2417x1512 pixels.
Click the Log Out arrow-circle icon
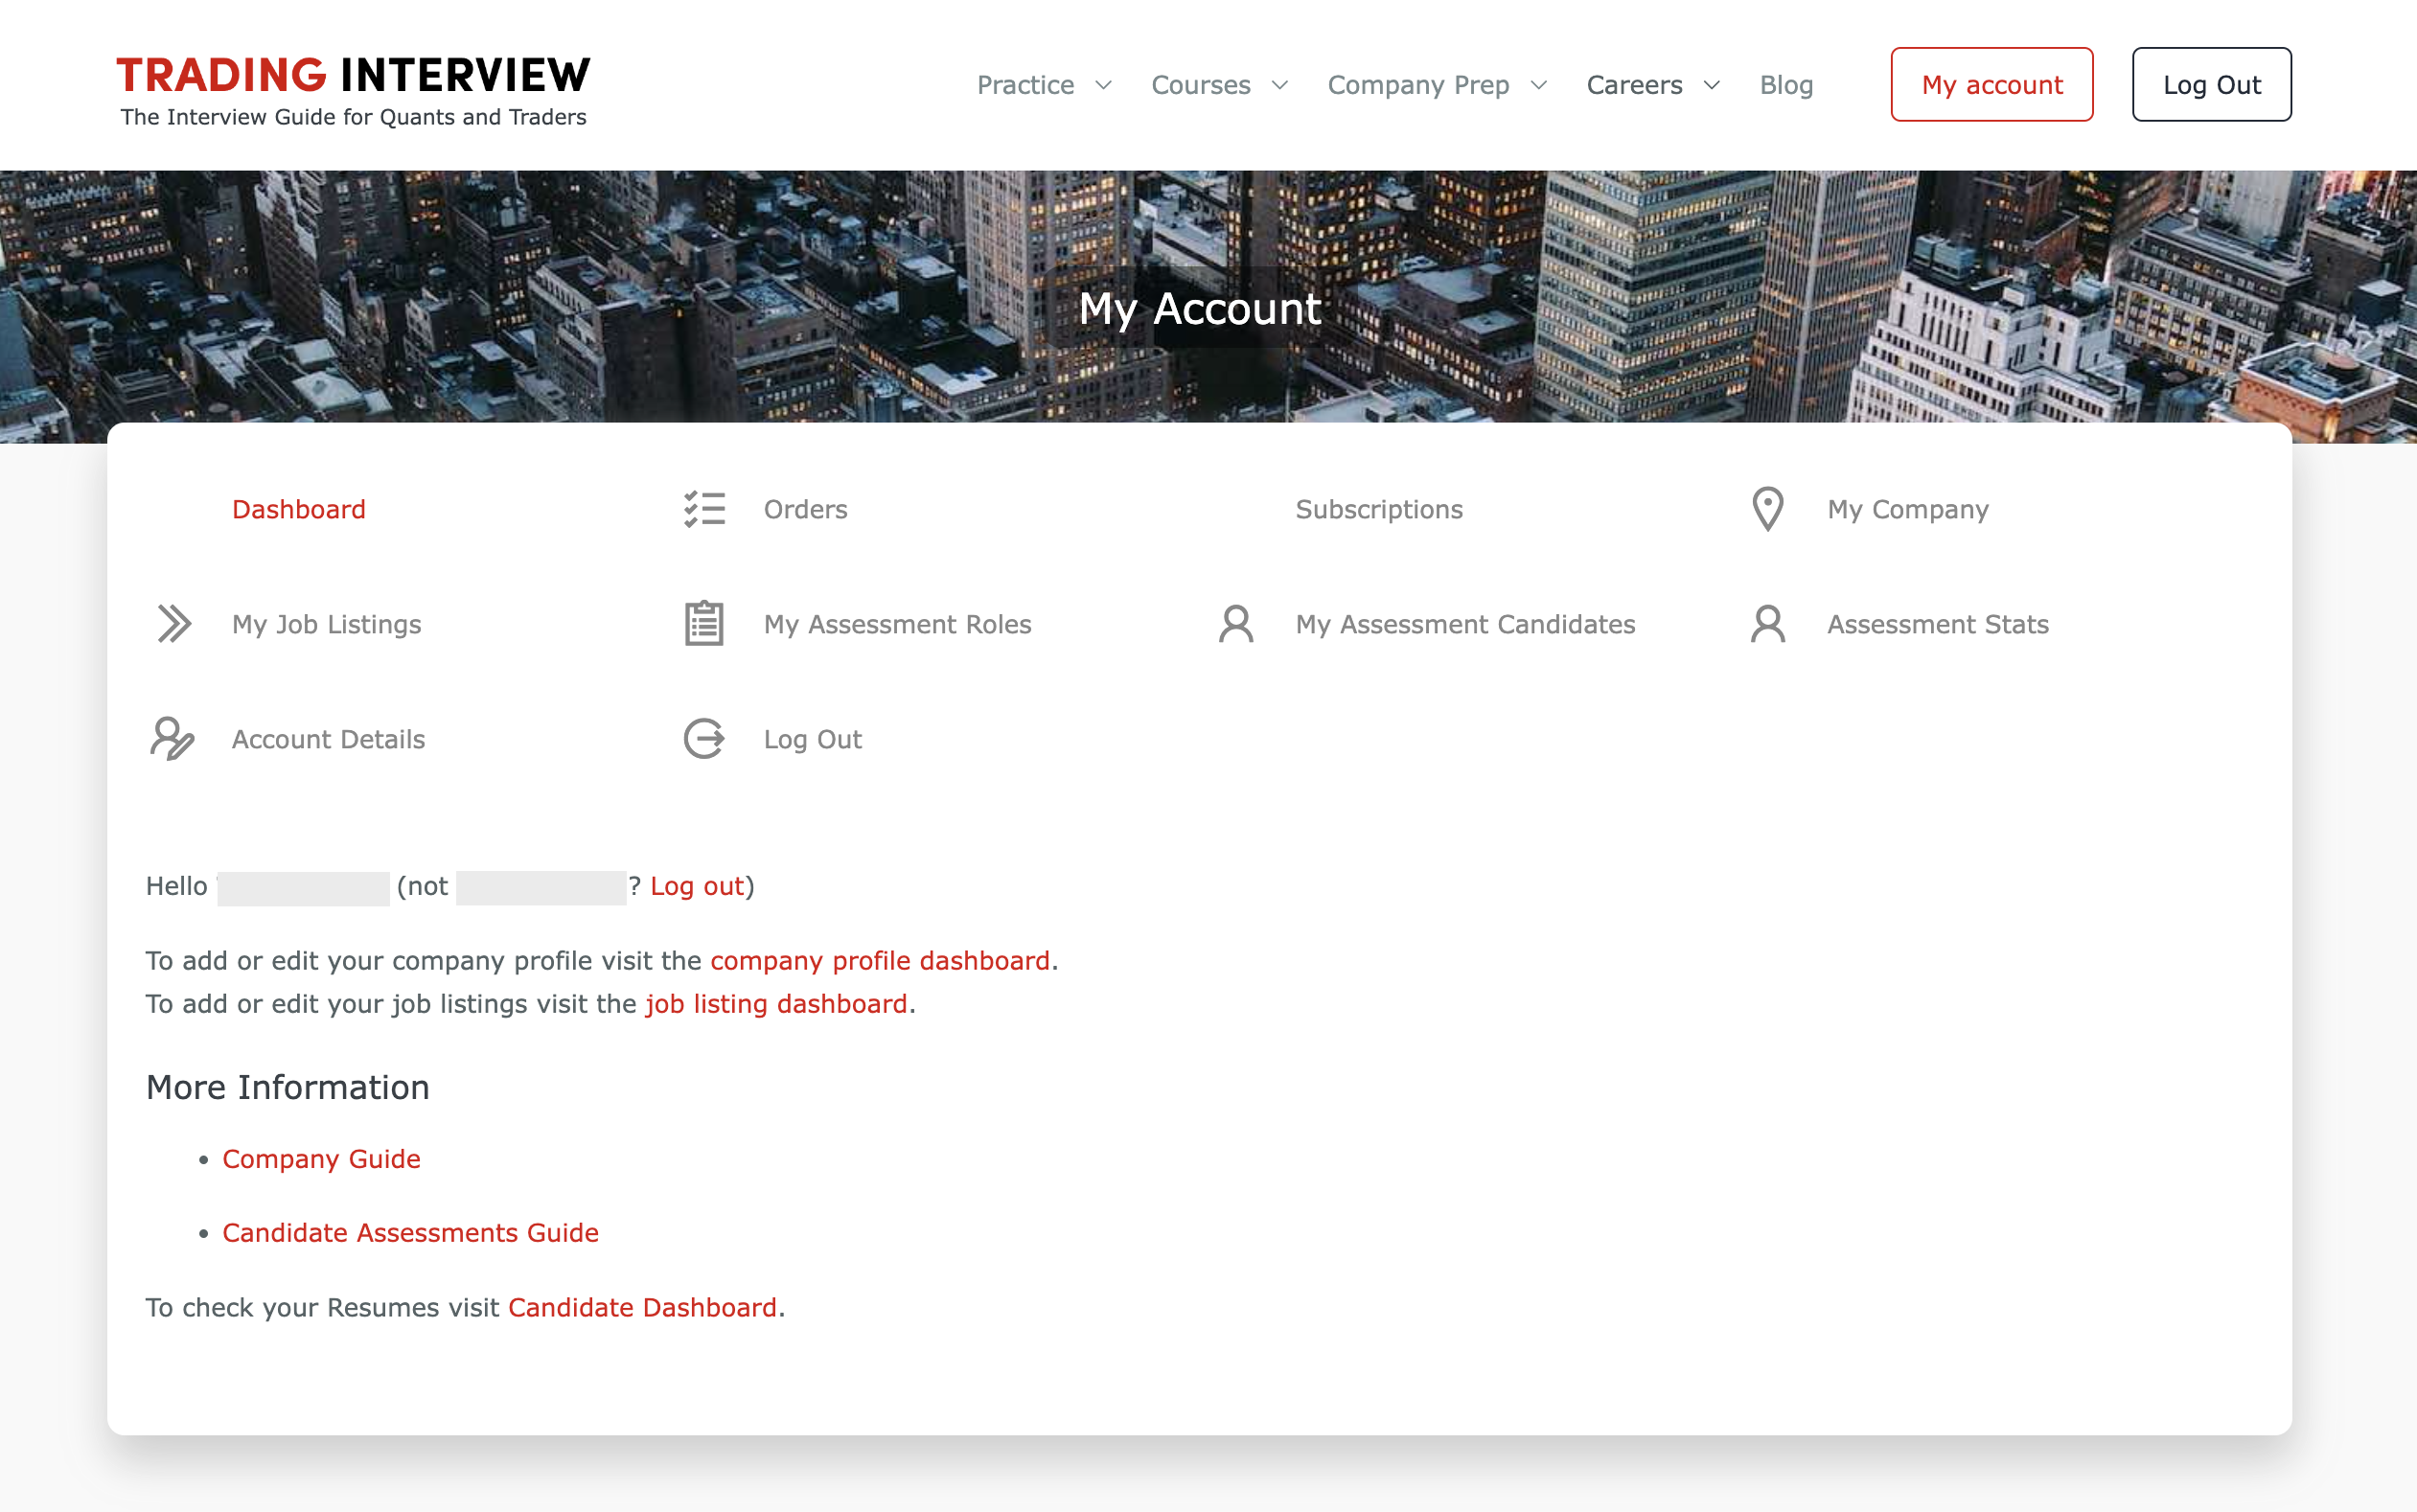click(x=704, y=739)
